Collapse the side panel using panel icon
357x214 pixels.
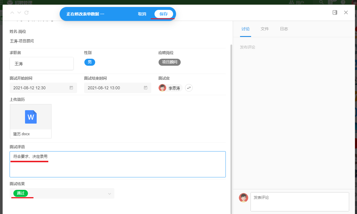pyautogui.click(x=335, y=13)
